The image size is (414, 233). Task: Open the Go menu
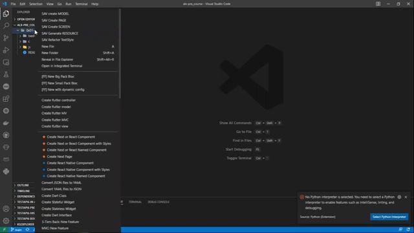[x=60, y=4]
